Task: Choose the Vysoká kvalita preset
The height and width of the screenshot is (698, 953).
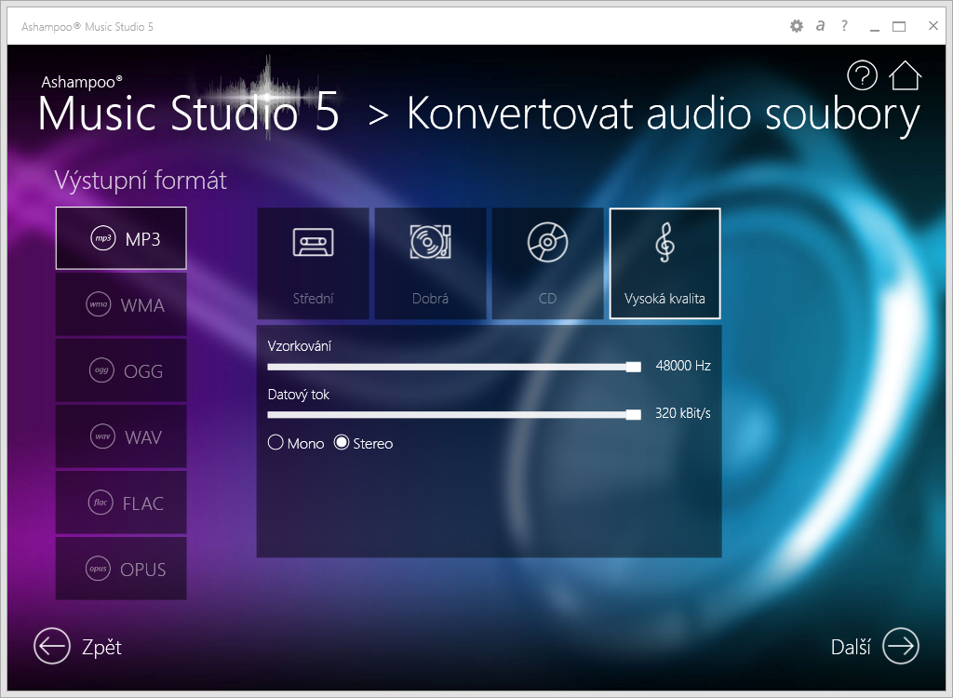Action: 664,263
